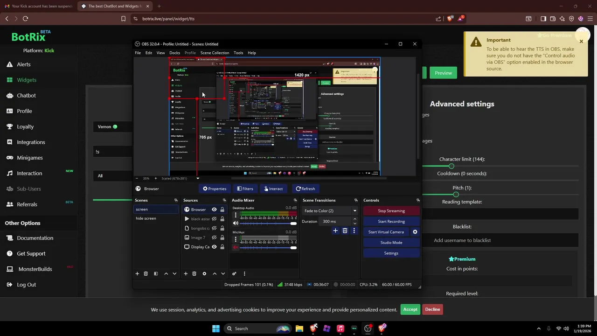Open preview zoom percent dropdown in OBS
This screenshot has height=336, width=597.
pos(146,178)
